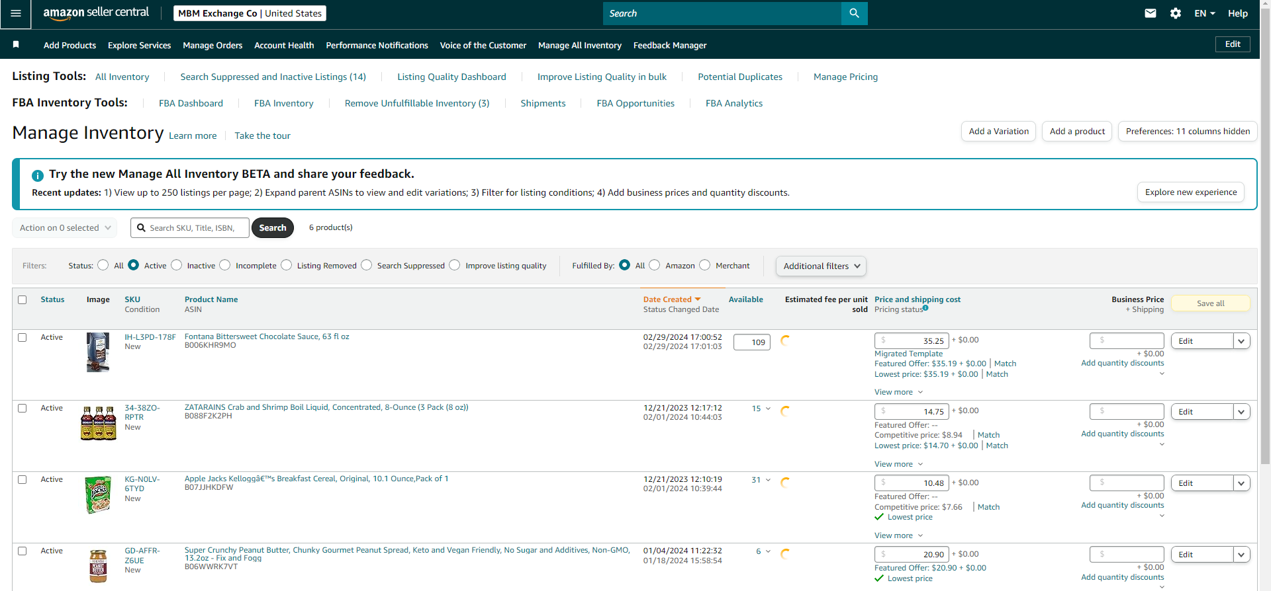Click Add a Variation button

pyautogui.click(x=998, y=132)
